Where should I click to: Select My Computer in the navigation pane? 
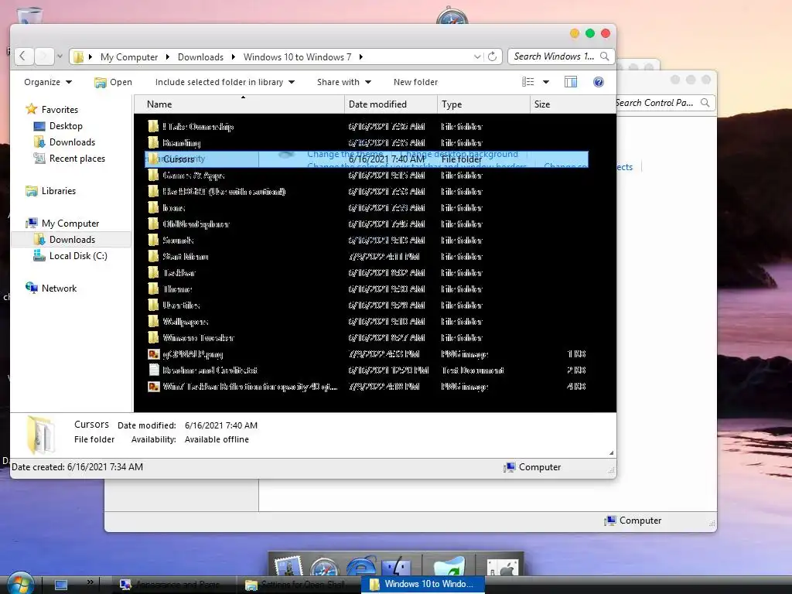tap(70, 224)
